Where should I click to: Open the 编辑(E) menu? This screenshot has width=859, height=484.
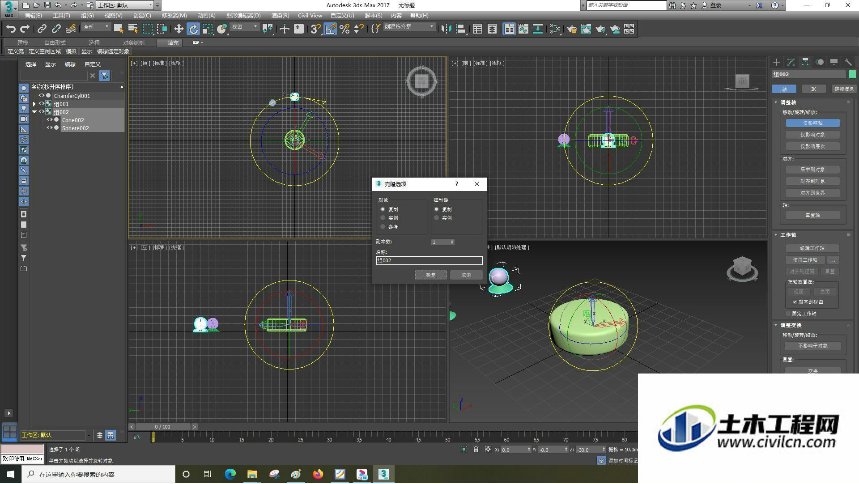coord(33,16)
